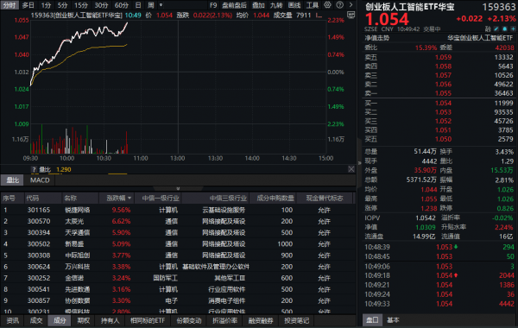Click 叠加 overlay button
This screenshot has width=518, height=328.
point(258,5)
